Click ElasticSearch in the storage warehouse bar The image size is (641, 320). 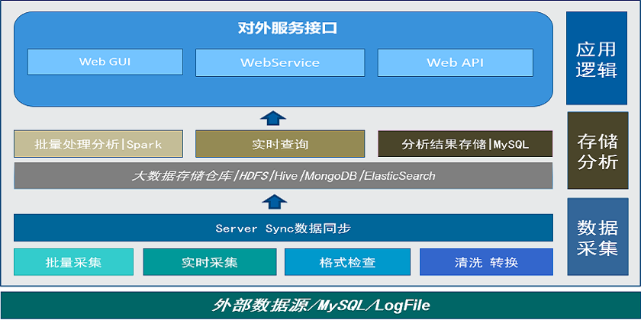coord(399,176)
